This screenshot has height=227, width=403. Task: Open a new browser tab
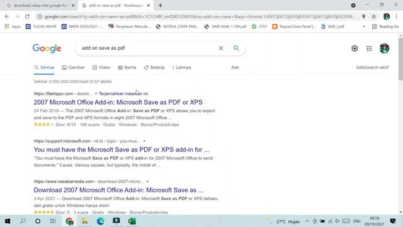[161, 6]
